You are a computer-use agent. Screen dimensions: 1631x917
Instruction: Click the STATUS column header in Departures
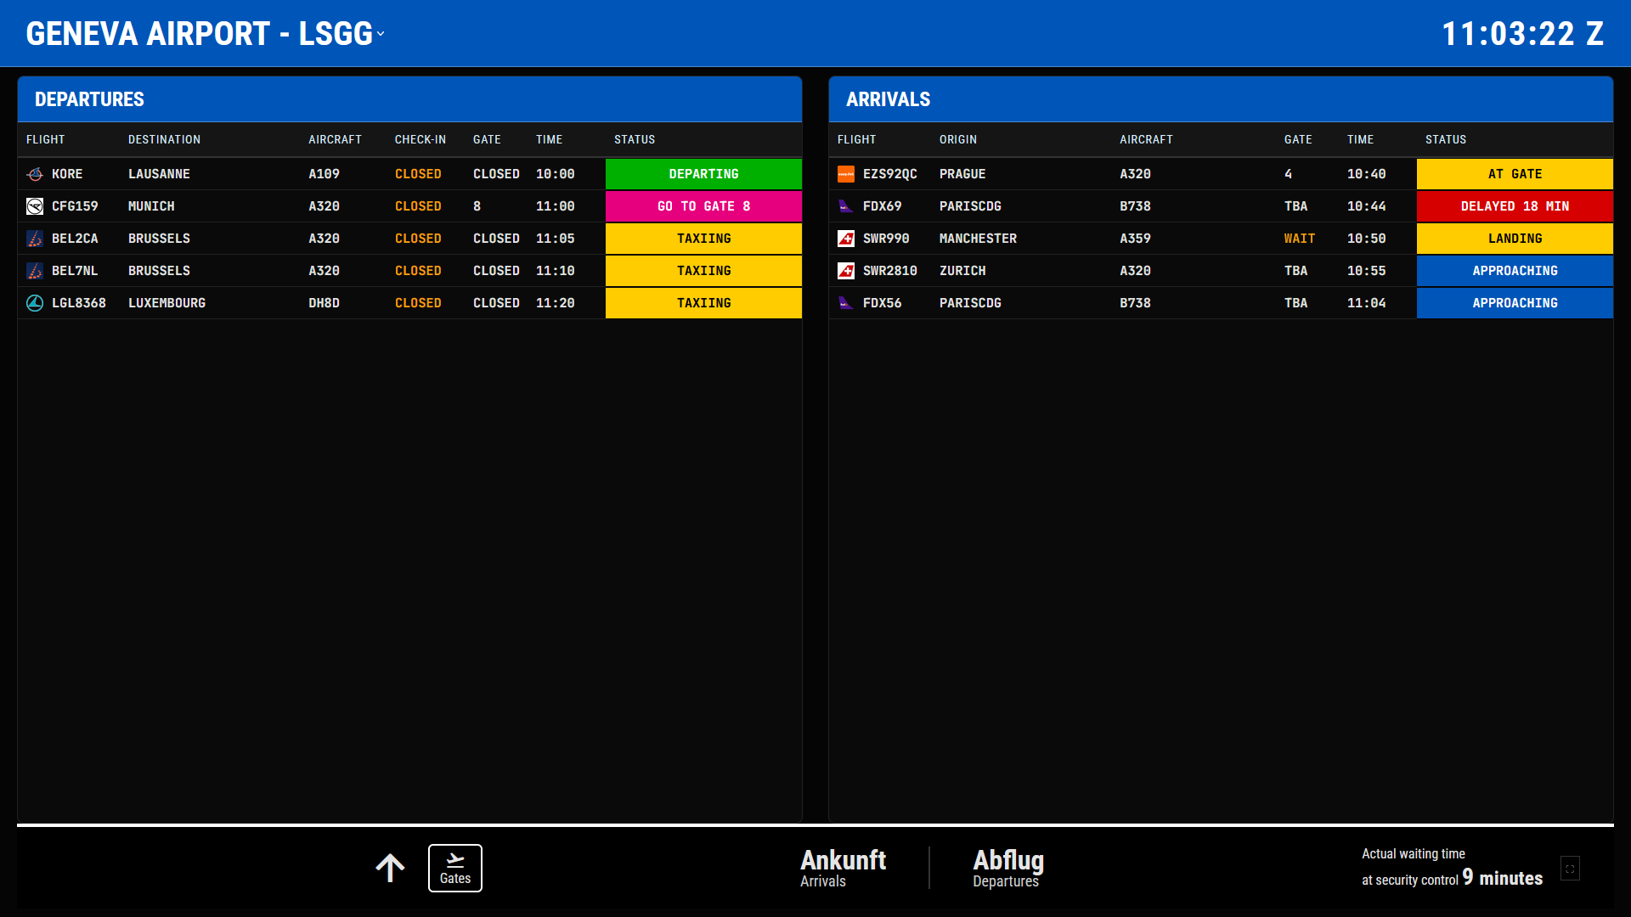point(635,139)
